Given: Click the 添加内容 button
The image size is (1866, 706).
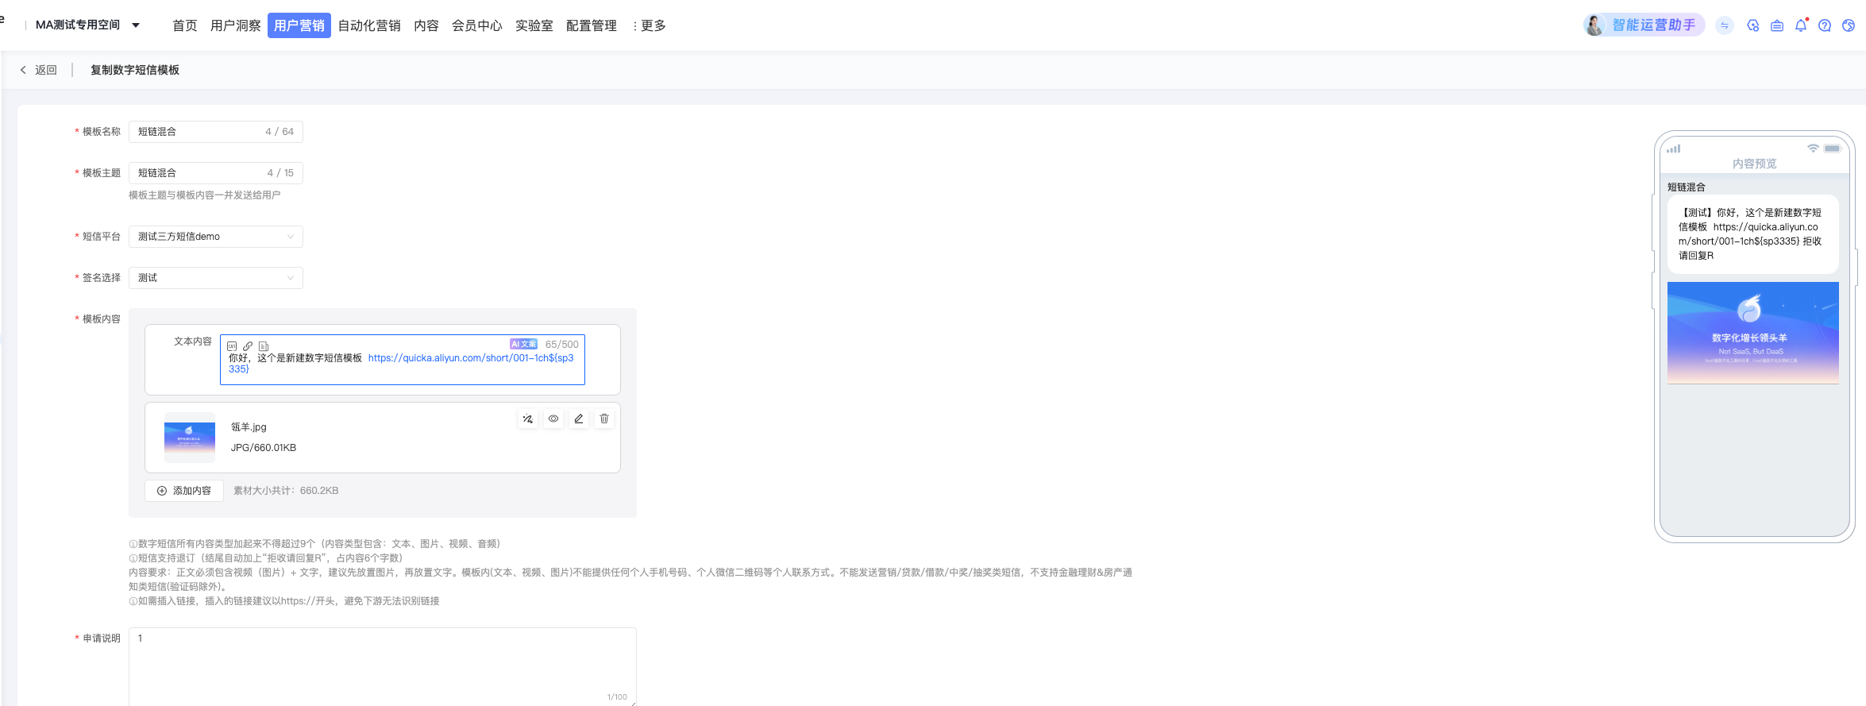Looking at the screenshot, I should pyautogui.click(x=184, y=491).
